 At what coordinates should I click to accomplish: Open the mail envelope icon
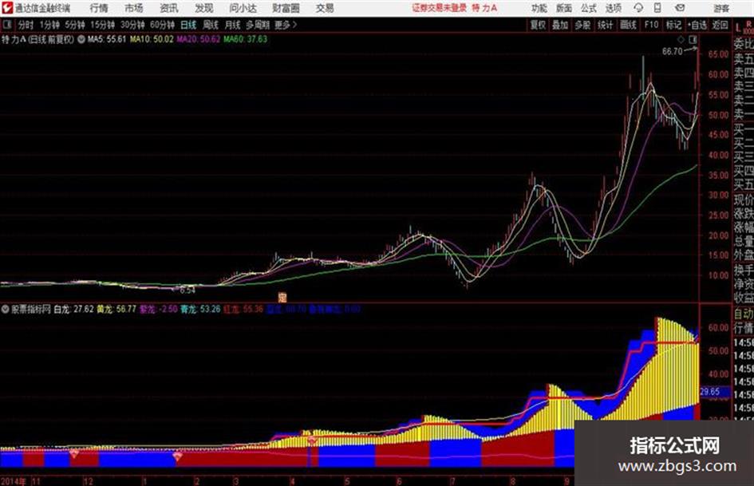680,8
